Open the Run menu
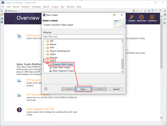Viewport: 167px width, 126px height. coord(62,7)
